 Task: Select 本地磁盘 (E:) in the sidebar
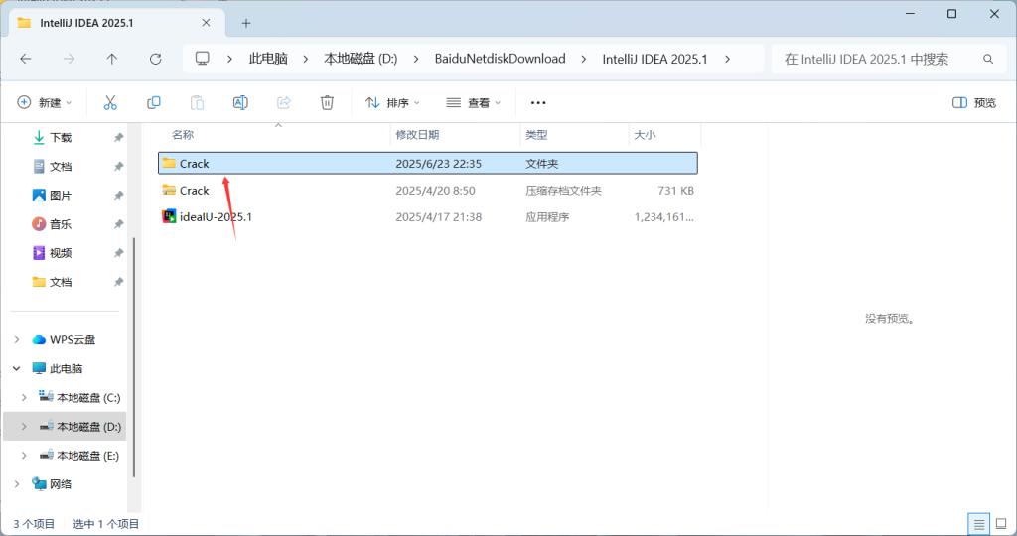(87, 455)
